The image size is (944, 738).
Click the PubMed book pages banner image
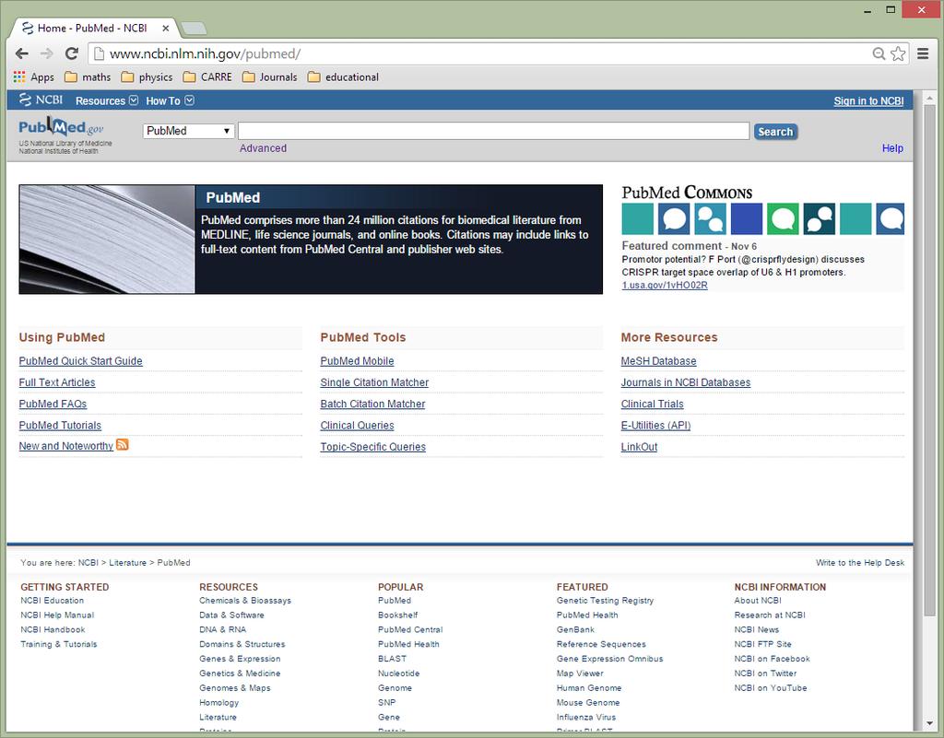point(107,240)
